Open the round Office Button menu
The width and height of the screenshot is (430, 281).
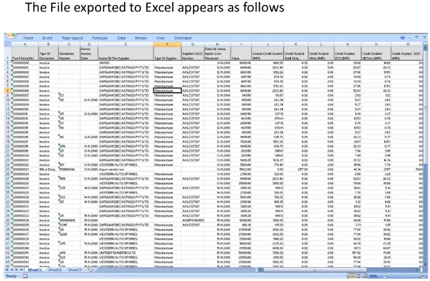point(11,35)
